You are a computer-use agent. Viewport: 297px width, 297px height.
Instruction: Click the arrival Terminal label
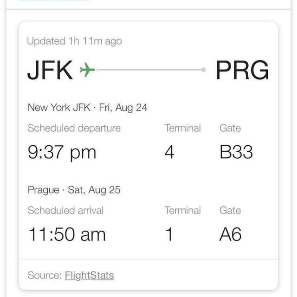182,210
